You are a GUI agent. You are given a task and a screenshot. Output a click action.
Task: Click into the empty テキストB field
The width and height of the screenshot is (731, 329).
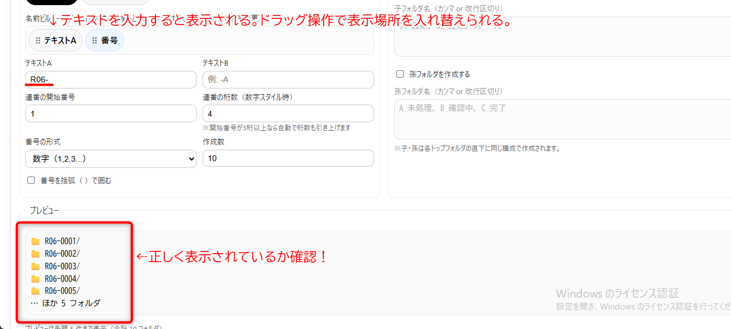pos(288,79)
